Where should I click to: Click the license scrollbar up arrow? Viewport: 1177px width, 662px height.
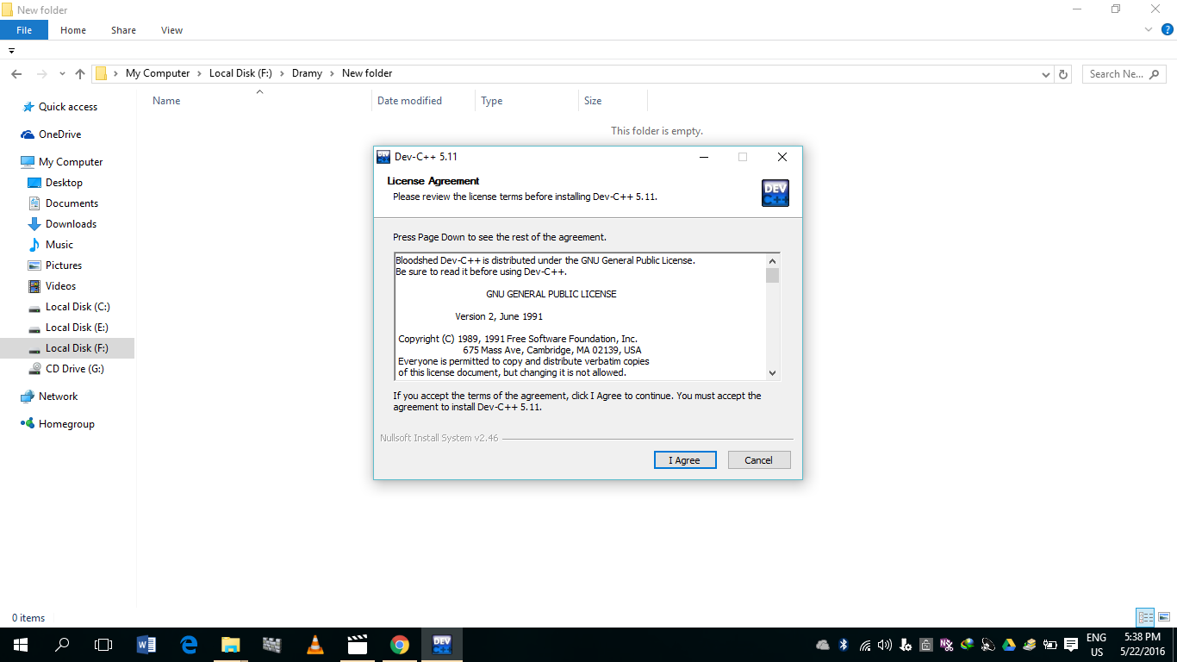coord(772,261)
